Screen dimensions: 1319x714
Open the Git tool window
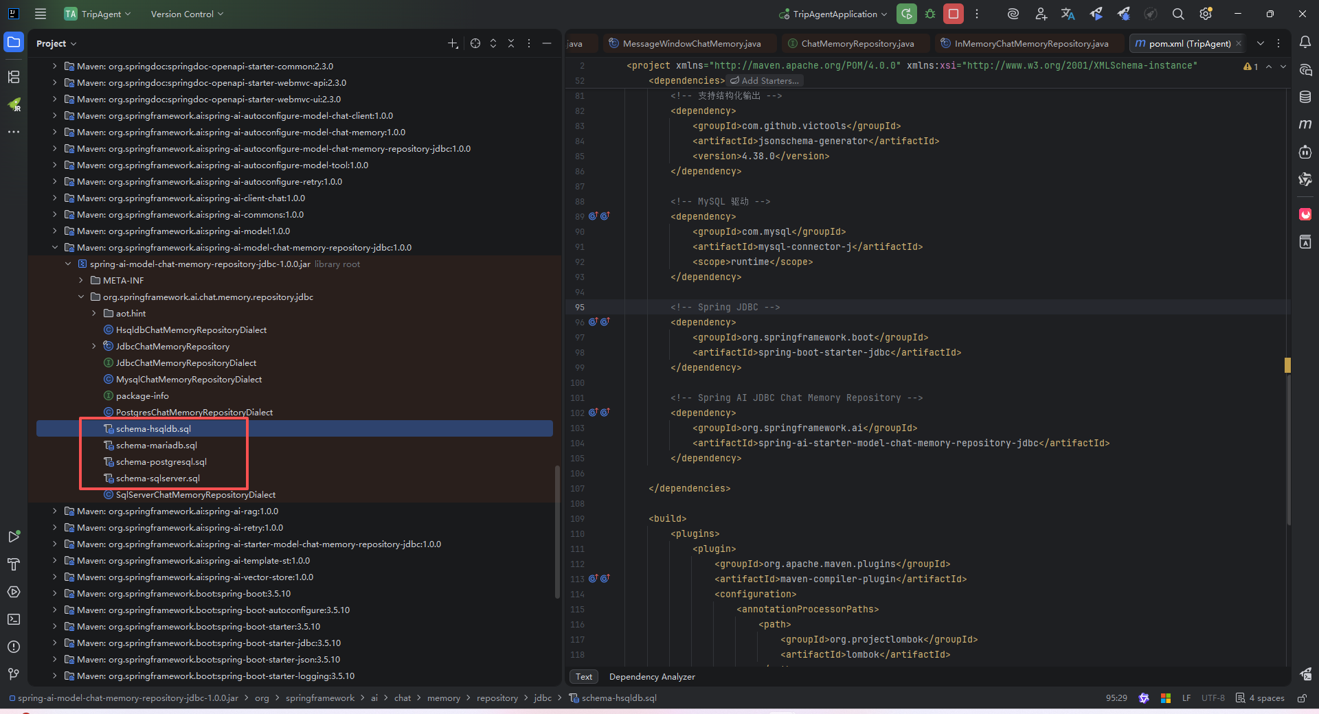pos(14,674)
